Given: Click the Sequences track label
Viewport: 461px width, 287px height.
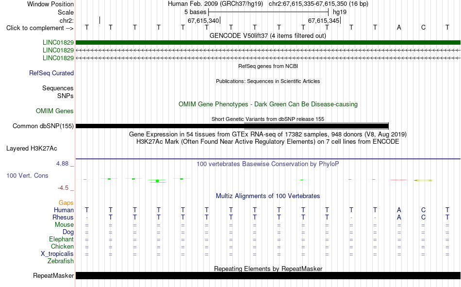Looking at the screenshot, I should (x=58, y=88).
